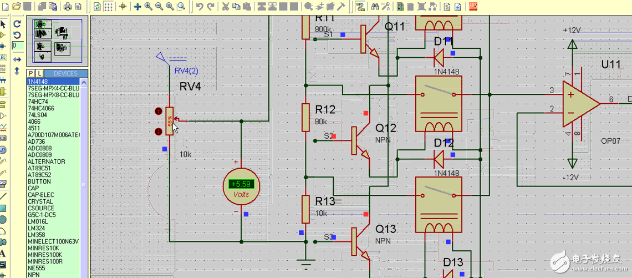This screenshot has height=278, width=632.
Task: Click the RV4 potentiometer increase arrow
Action: pos(158,112)
